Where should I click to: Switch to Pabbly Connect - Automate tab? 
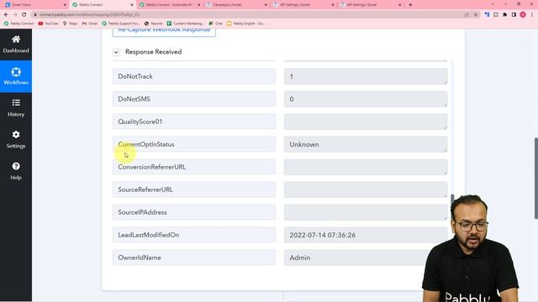point(170,5)
